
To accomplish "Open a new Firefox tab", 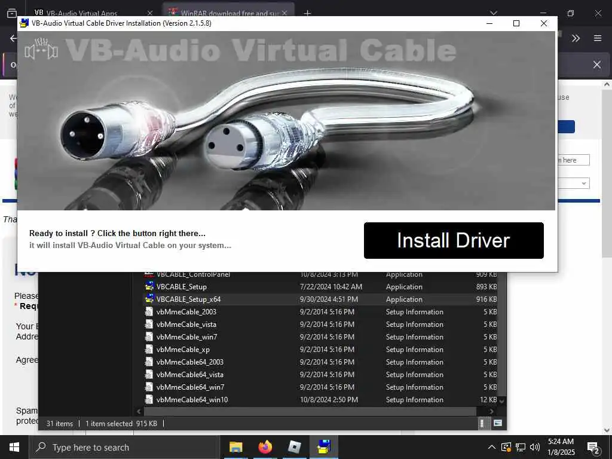I will pyautogui.click(x=308, y=13).
